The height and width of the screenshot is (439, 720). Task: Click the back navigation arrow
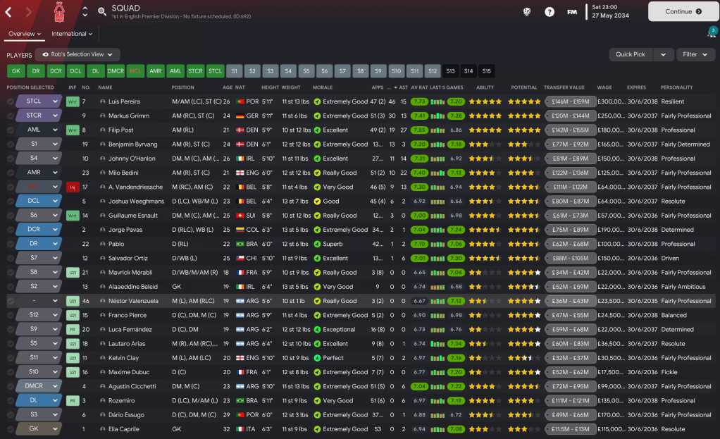[8, 12]
